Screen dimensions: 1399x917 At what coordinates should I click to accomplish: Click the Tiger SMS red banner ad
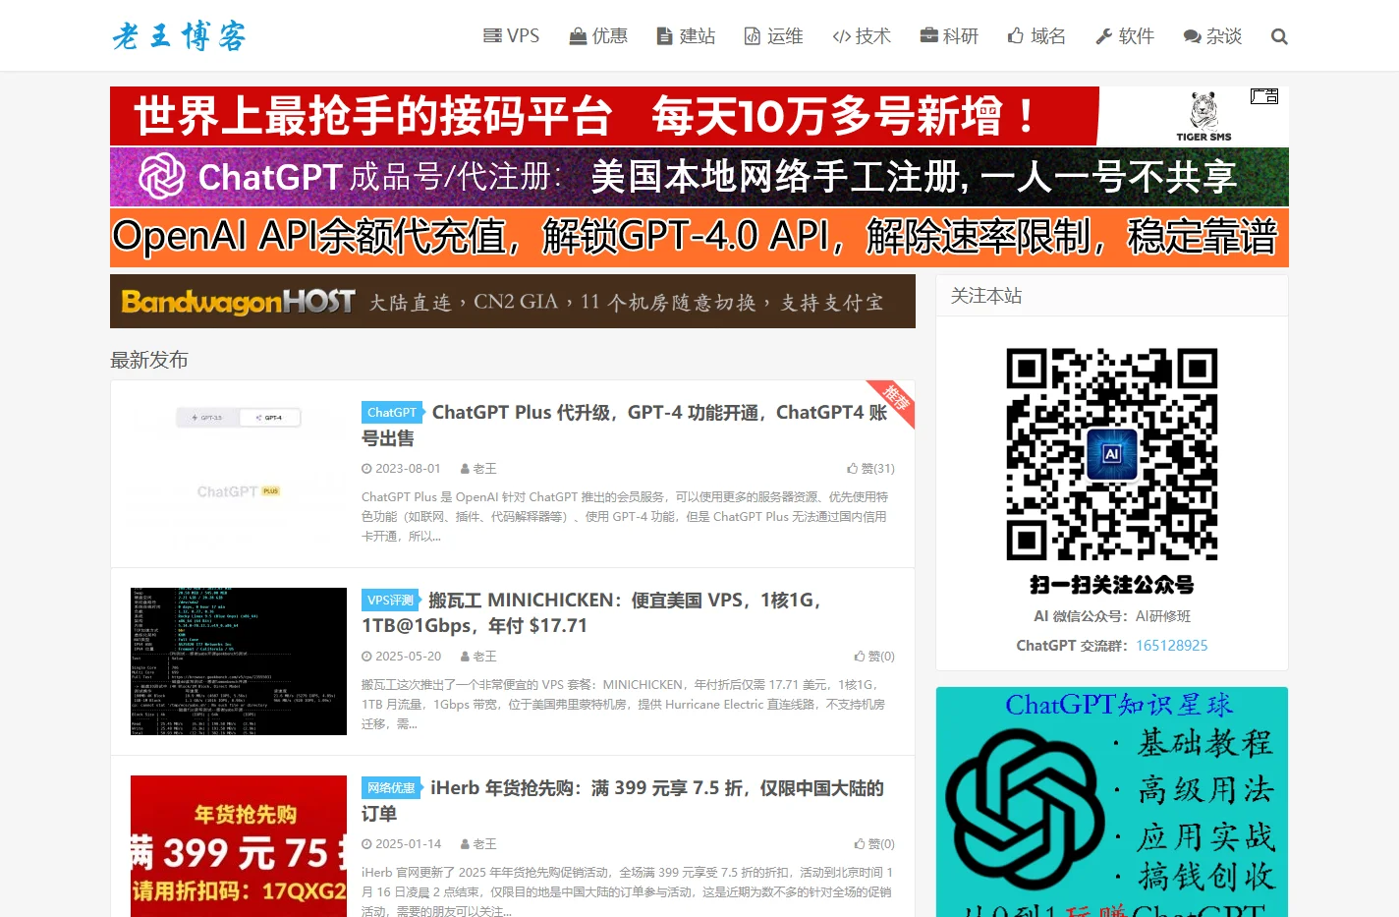click(699, 116)
